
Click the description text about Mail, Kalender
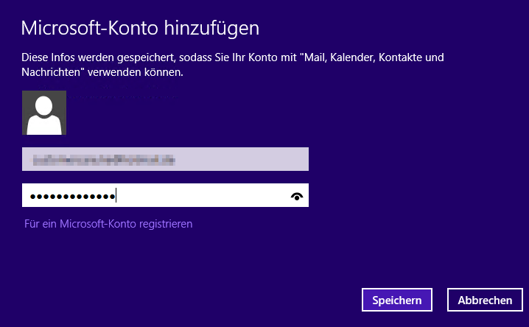[x=232, y=64]
